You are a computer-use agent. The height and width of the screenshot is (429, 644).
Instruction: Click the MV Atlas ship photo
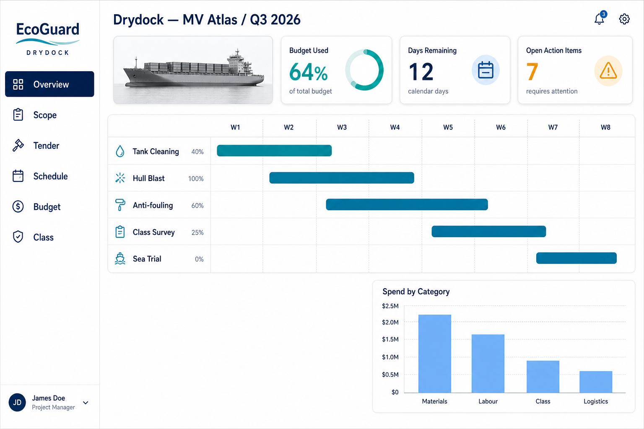(193, 70)
